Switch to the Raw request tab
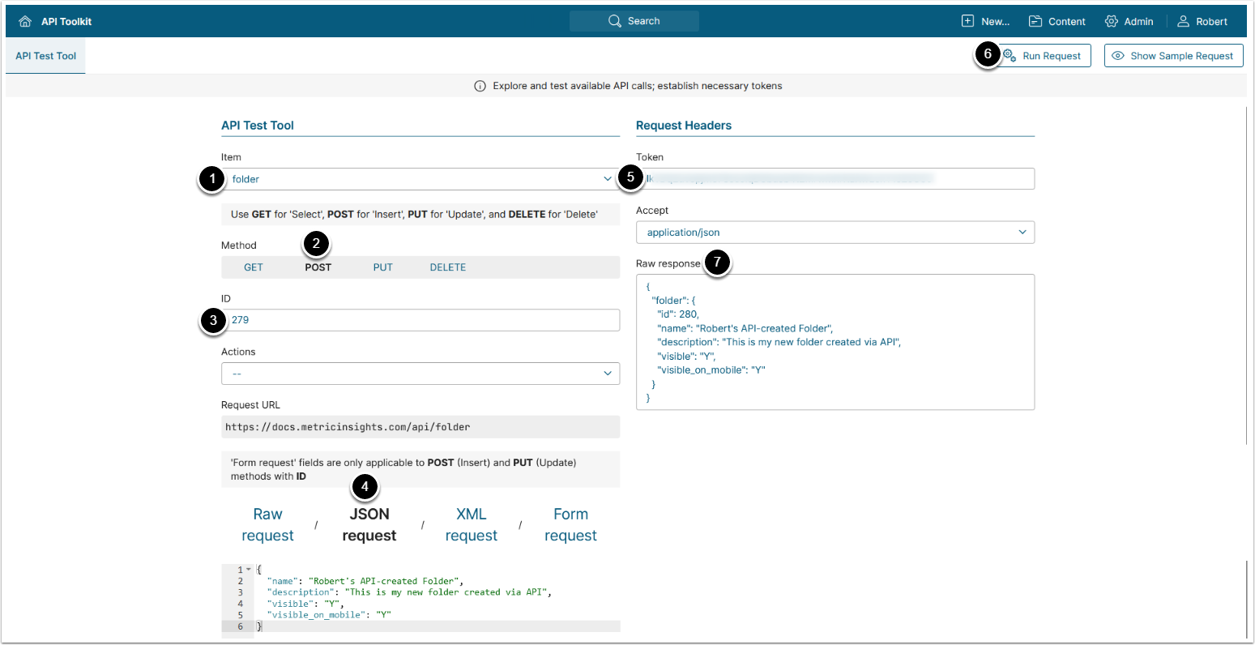The height and width of the screenshot is (645, 1255). [267, 525]
